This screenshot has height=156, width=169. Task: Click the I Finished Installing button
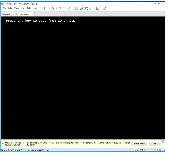point(139,144)
